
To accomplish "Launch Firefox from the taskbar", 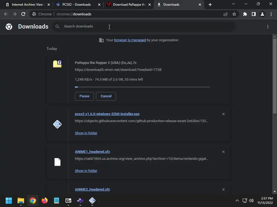I will pyautogui.click(x=45, y=201).
